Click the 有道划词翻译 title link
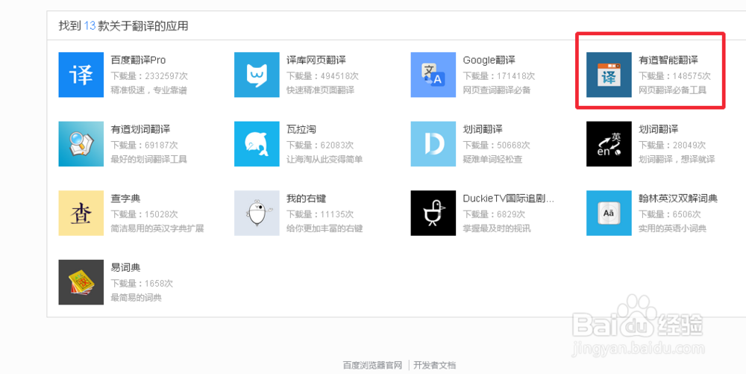The image size is (746, 374). coord(140,129)
